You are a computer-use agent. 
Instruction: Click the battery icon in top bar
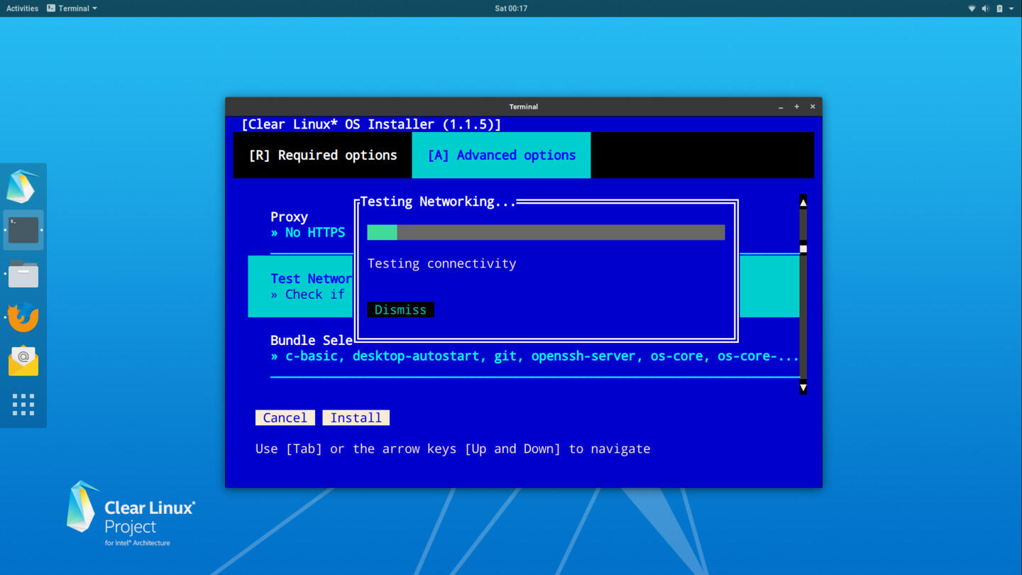point(999,9)
